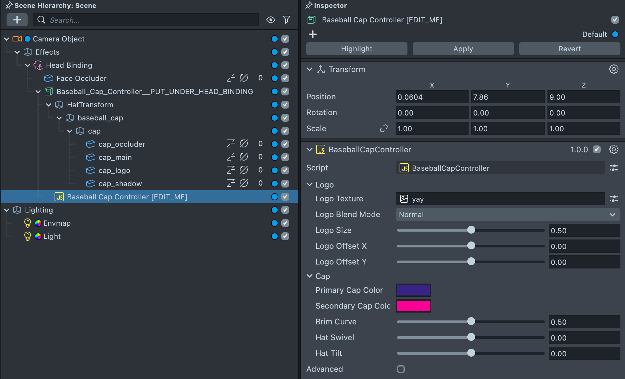Uncheck the cap_logo enabled checkbox

(285, 170)
